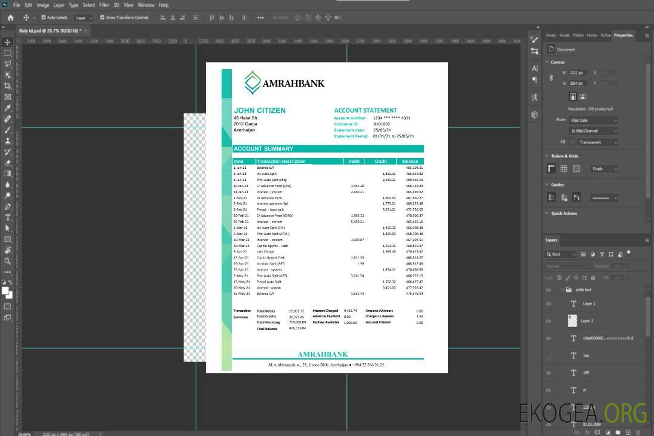This screenshot has width=654, height=436.
Task: Open the three-dots more align options
Action: click(x=260, y=18)
